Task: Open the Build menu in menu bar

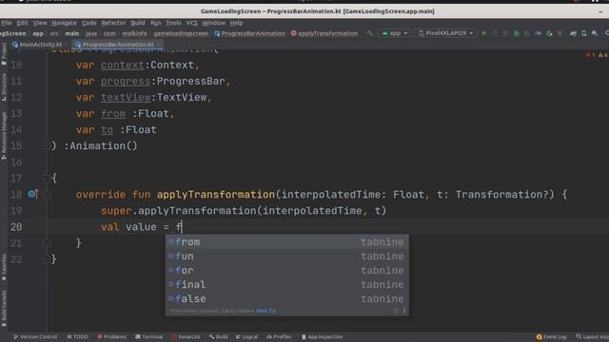Action: coord(137,23)
